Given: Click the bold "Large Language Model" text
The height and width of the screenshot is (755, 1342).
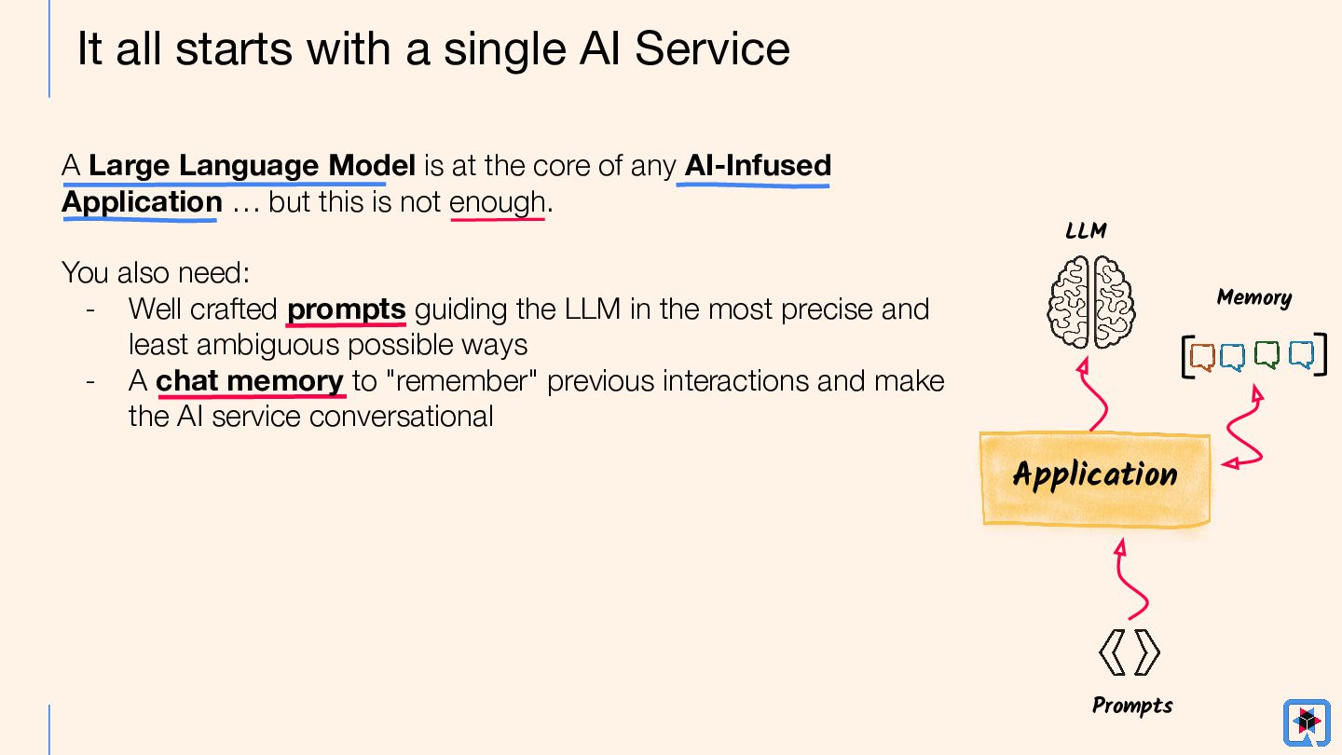Looking at the screenshot, I should [x=252, y=166].
